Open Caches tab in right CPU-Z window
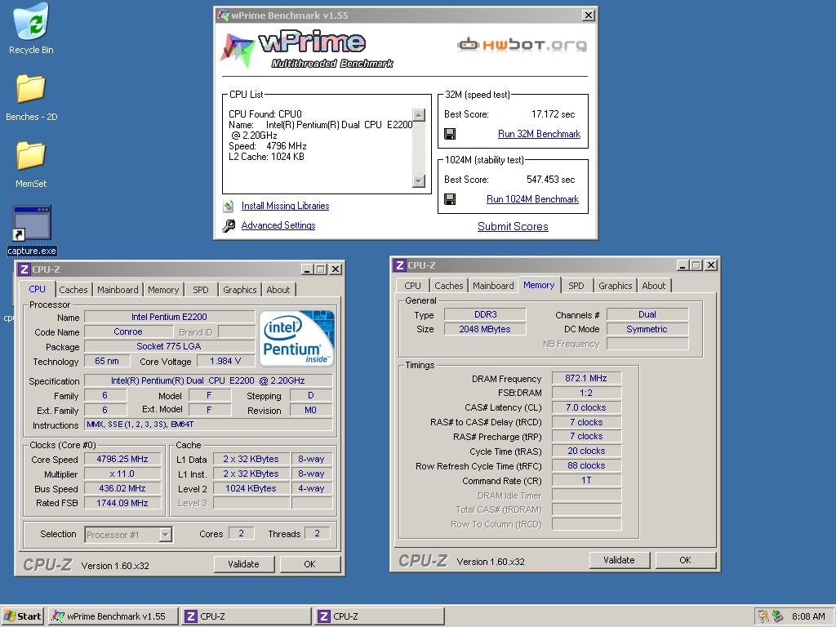Screen dimensions: 836x627 click(449, 286)
